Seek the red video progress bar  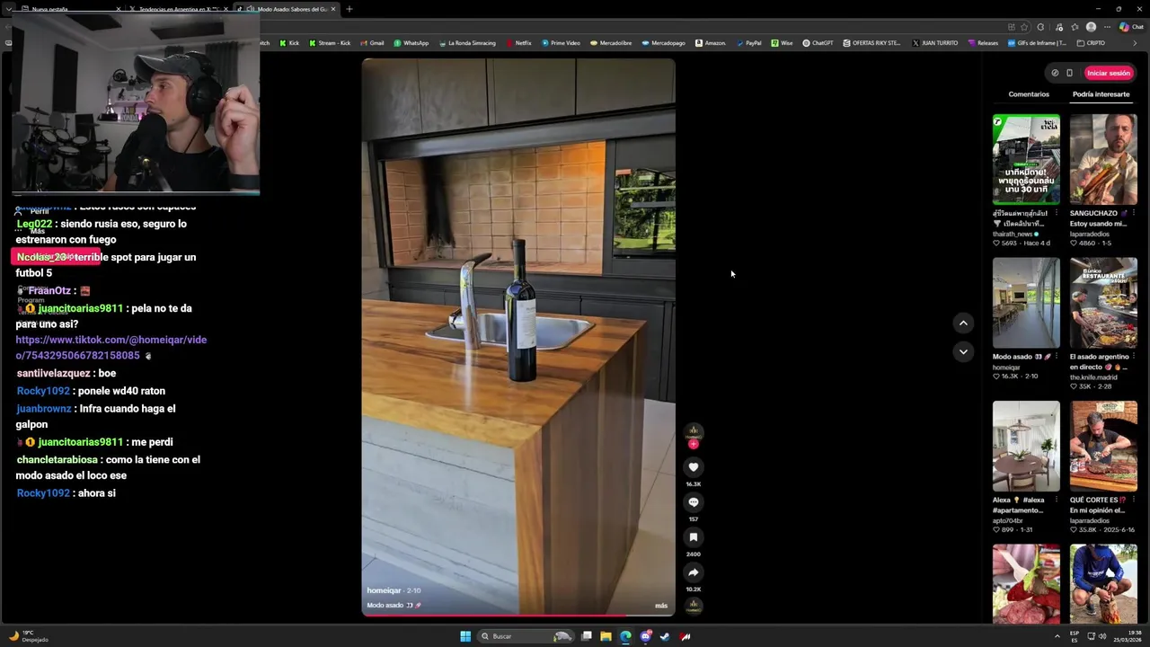518,616
